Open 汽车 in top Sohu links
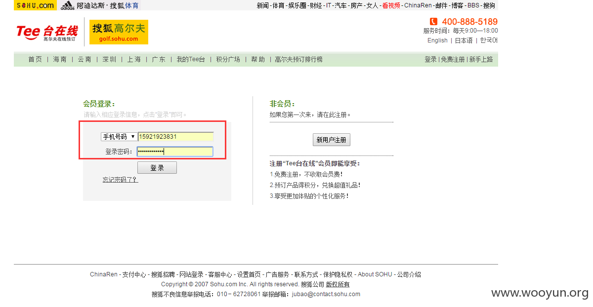This screenshot has width=593, height=307. pos(341,5)
